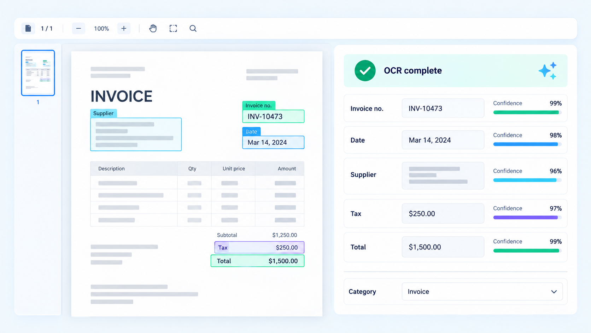The width and height of the screenshot is (591, 333).
Task: Activate the marquee selection tool
Action: [x=173, y=28]
